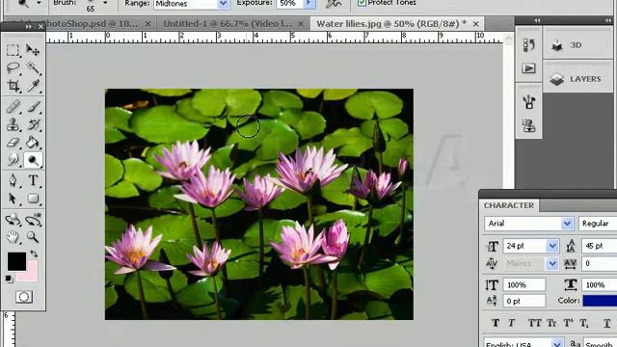Select the Move tool
The height and width of the screenshot is (347, 617).
point(33,50)
